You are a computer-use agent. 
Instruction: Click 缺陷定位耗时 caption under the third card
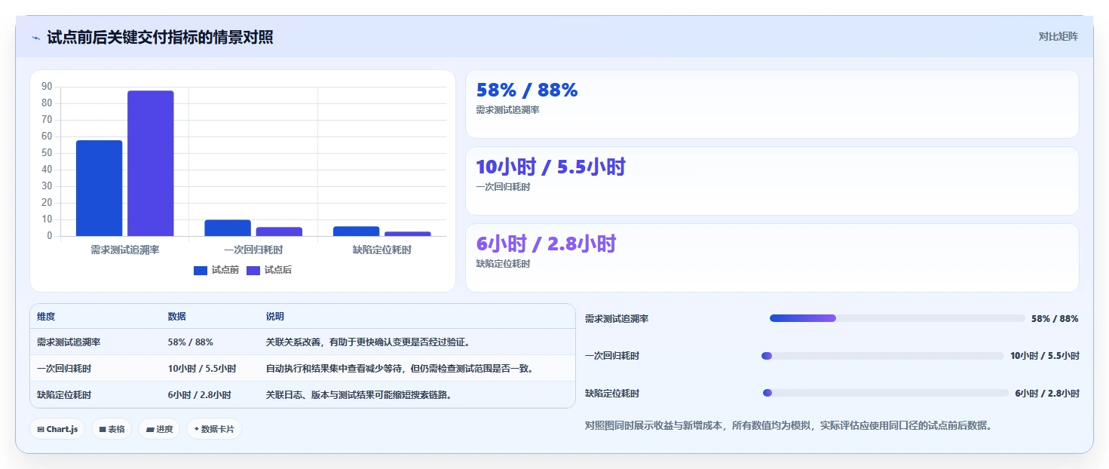tap(503, 264)
